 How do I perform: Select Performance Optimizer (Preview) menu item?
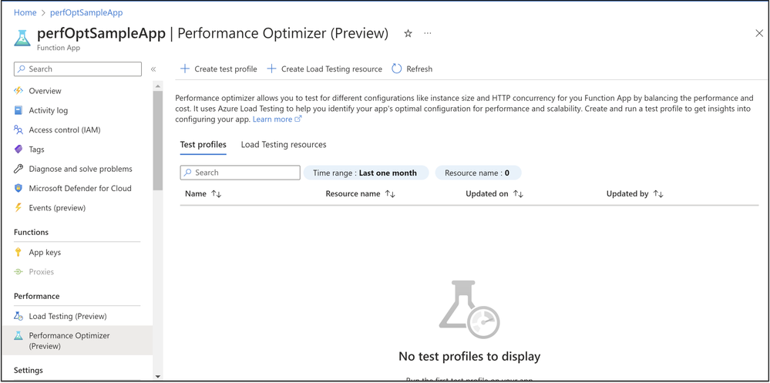(x=78, y=341)
